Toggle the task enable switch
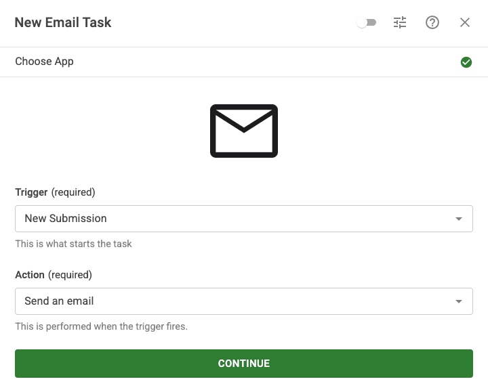 (366, 23)
